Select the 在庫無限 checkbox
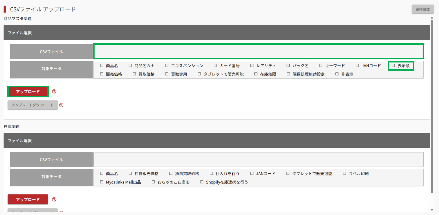Viewport: 439px width, 215px height. click(256, 74)
